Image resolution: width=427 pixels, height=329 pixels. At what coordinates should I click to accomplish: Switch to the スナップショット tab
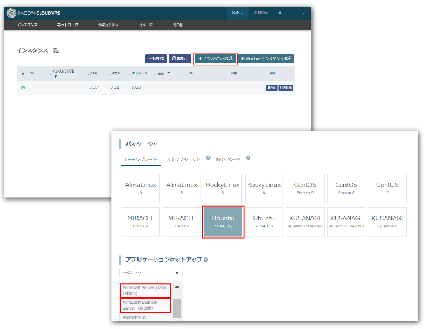[x=183, y=159]
